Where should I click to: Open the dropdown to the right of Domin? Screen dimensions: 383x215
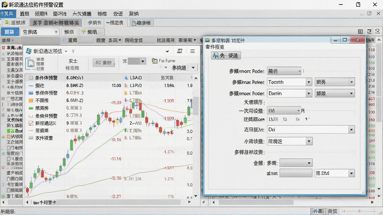(x=335, y=93)
